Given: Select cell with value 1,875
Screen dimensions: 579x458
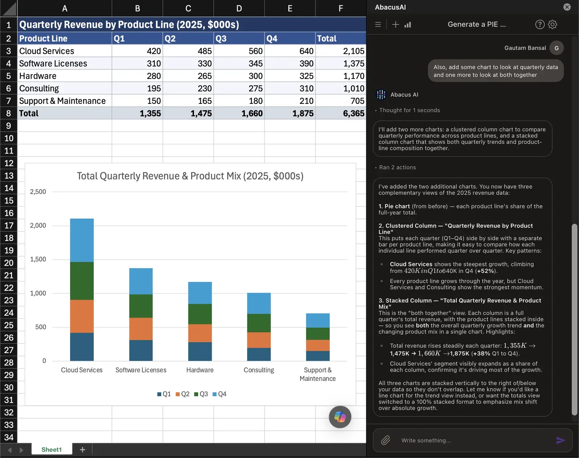Looking at the screenshot, I should point(290,113).
